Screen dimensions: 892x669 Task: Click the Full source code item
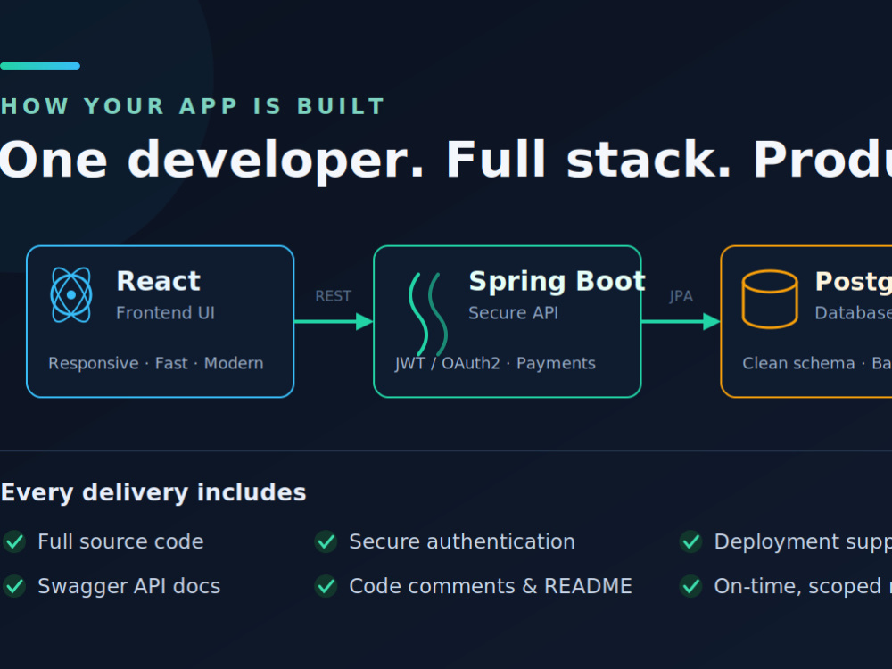[120, 541]
